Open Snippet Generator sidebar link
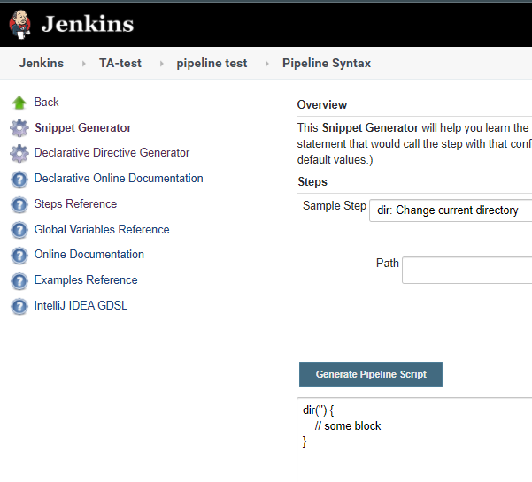The width and height of the screenshot is (532, 482). [x=83, y=127]
